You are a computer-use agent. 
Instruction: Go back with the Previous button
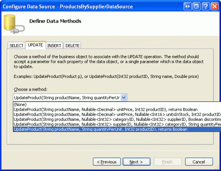pyautogui.click(x=107, y=162)
